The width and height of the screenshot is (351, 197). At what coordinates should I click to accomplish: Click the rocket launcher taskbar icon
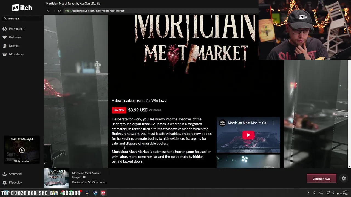[x=87, y=193]
